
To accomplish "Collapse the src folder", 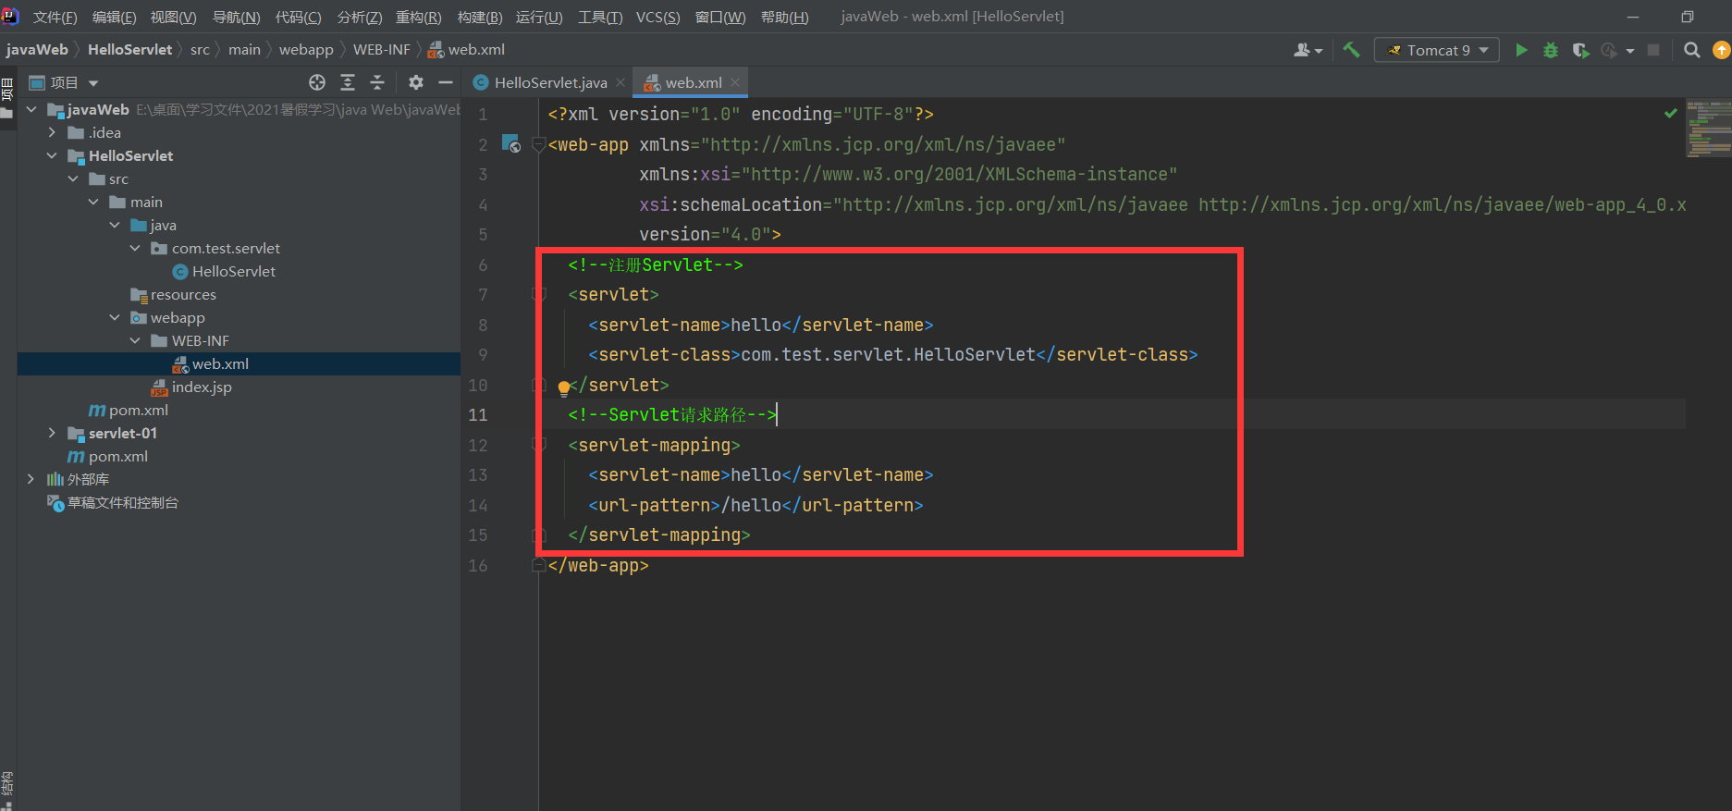I will click(73, 178).
